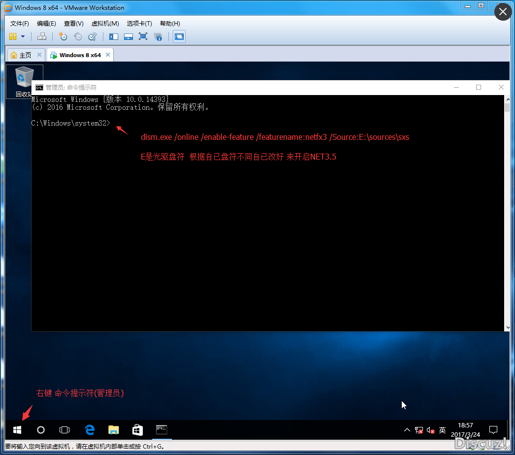Toggle console view stretch button
The height and width of the screenshot is (455, 515).
pyautogui.click(x=179, y=36)
